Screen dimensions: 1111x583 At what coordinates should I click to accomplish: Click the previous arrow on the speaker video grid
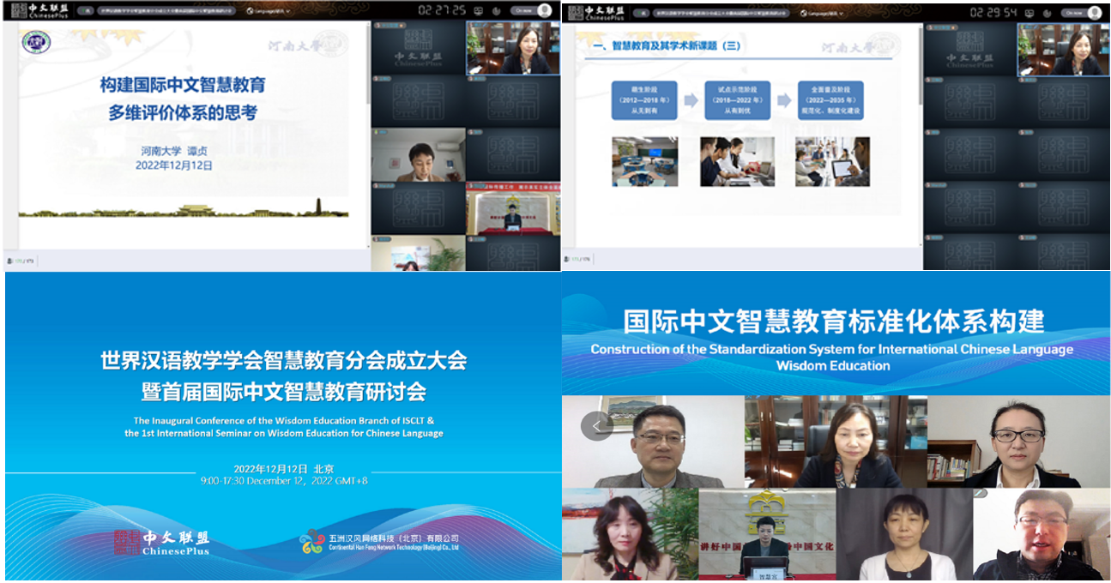pos(597,425)
